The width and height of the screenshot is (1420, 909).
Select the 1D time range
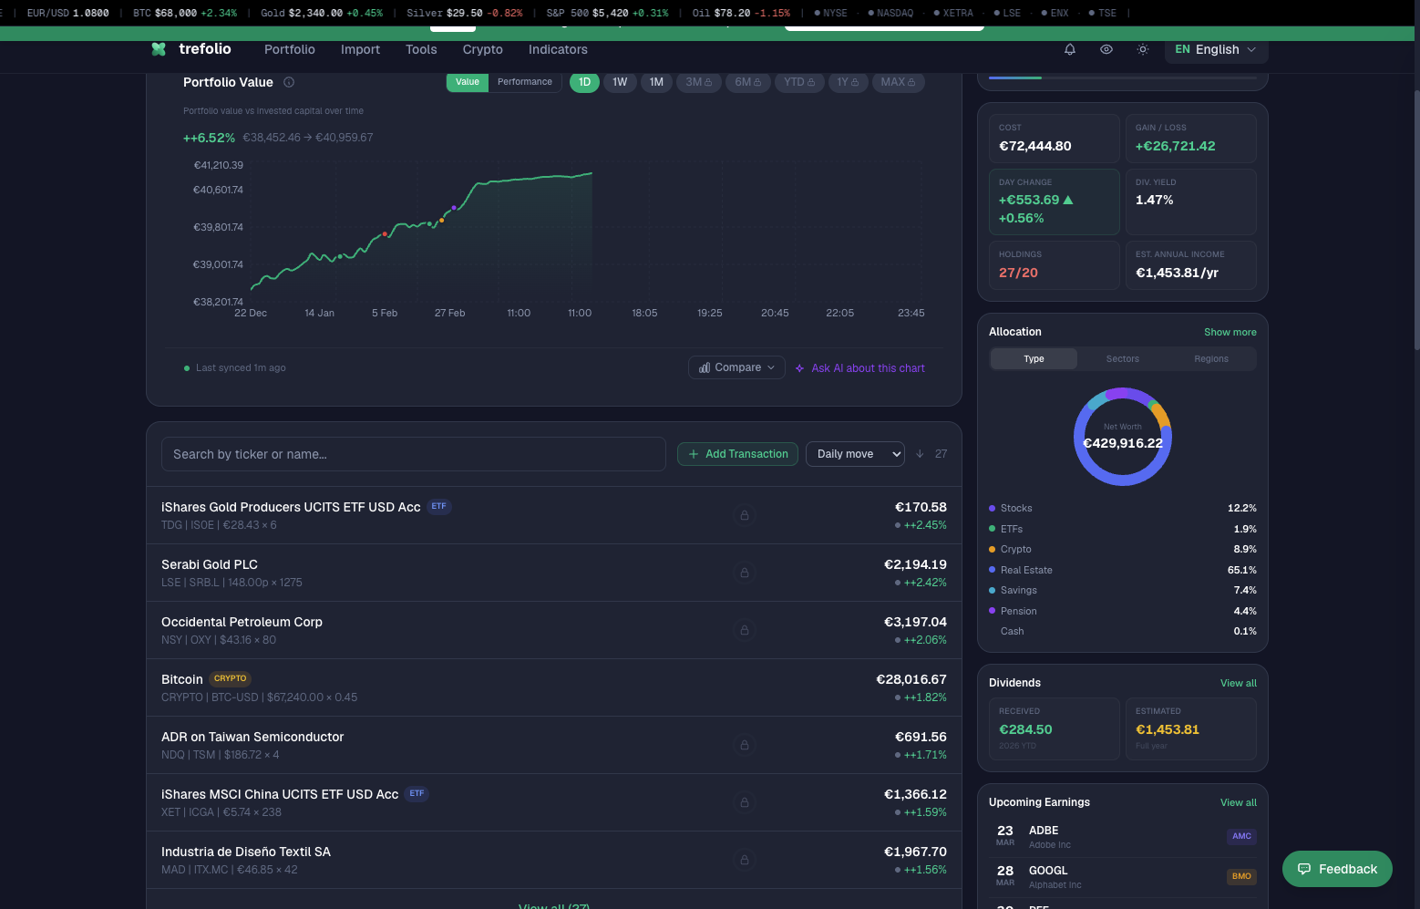(584, 82)
